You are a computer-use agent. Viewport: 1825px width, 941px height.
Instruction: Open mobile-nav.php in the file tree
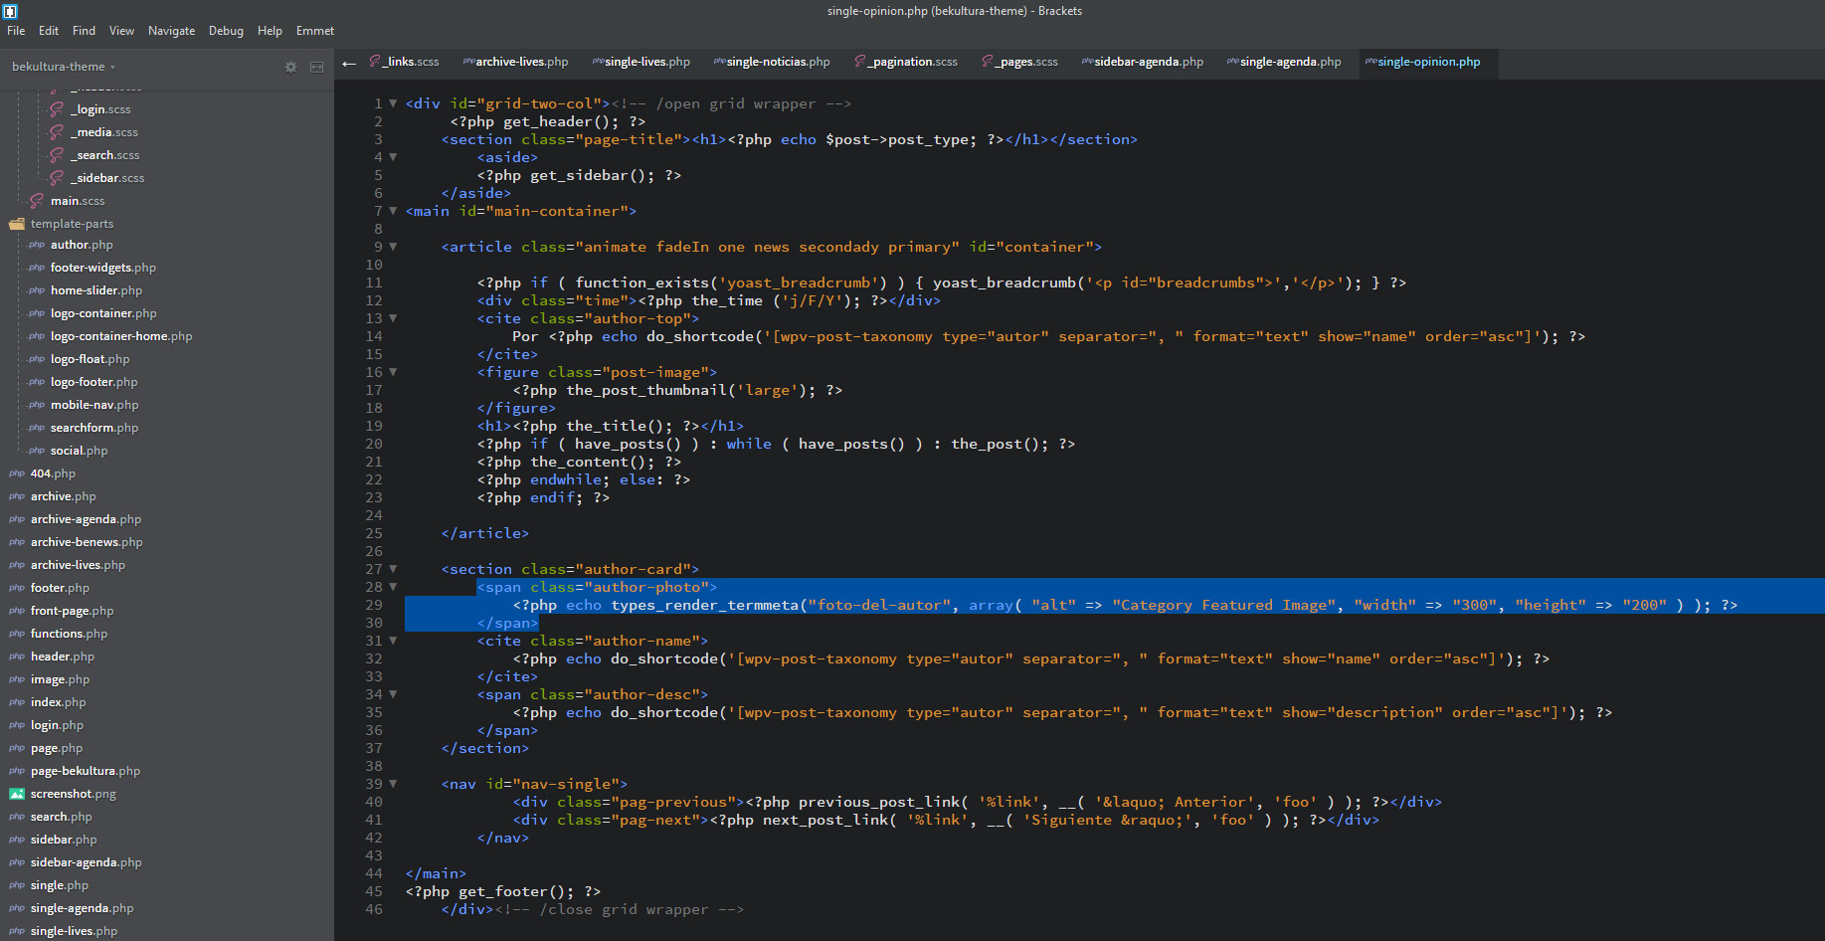coord(94,405)
